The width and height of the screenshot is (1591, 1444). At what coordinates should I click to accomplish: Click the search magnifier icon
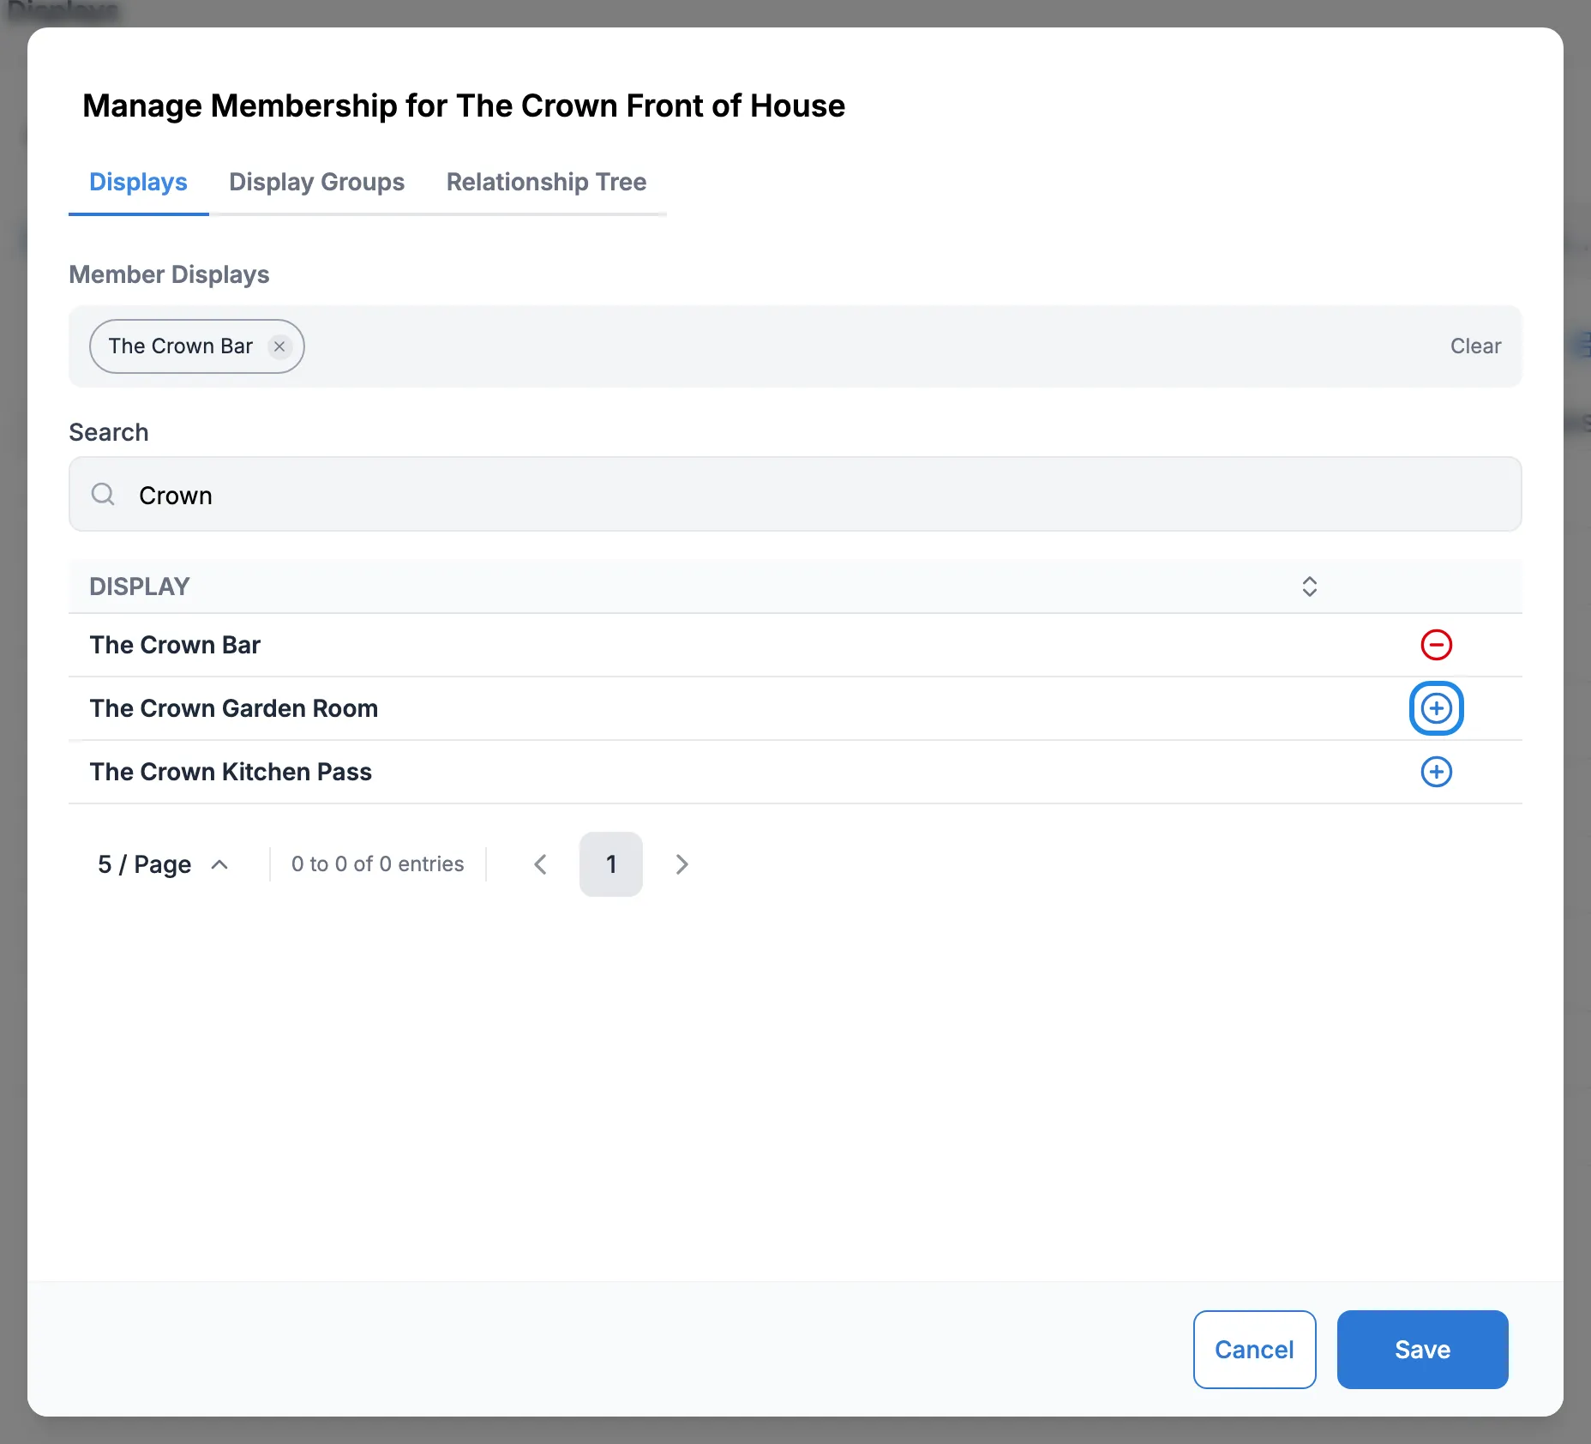tap(103, 494)
